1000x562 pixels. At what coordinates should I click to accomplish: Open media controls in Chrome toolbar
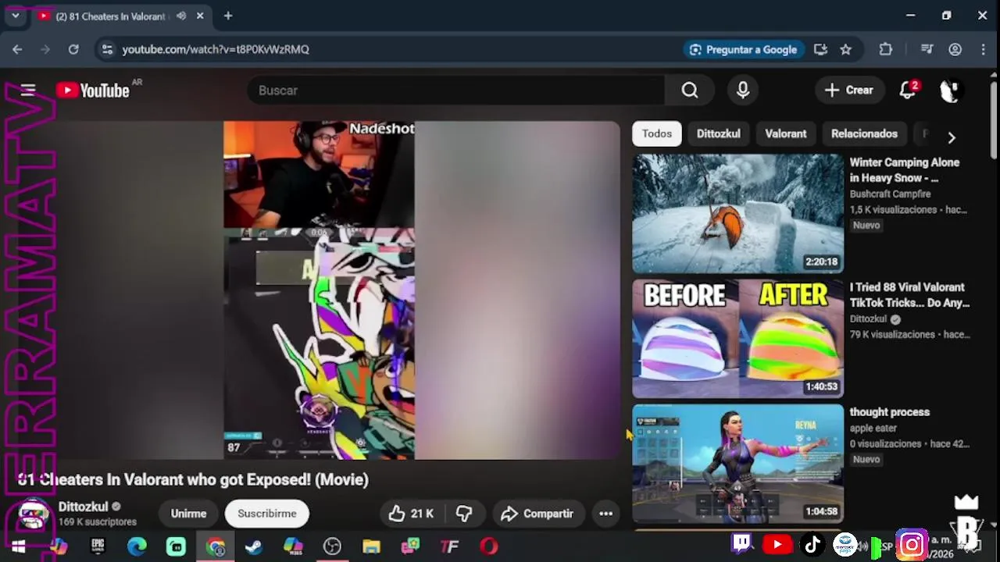click(927, 49)
